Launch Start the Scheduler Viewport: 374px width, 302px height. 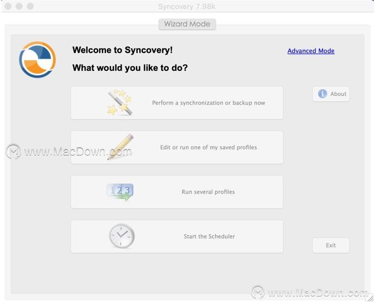(177, 236)
